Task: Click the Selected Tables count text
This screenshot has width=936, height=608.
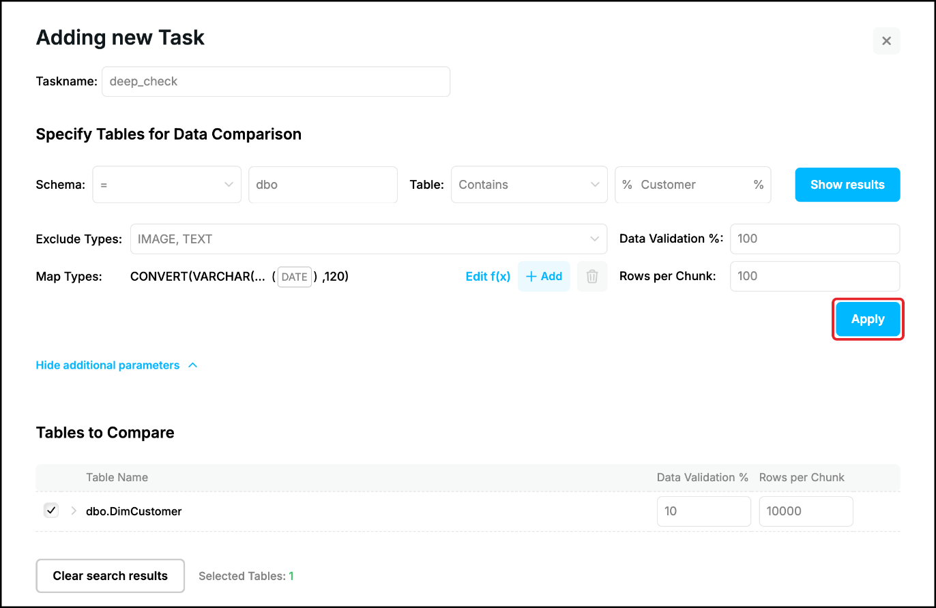Action: tap(246, 576)
